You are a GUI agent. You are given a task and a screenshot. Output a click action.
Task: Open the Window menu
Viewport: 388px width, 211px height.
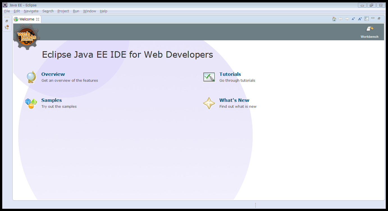click(90, 11)
